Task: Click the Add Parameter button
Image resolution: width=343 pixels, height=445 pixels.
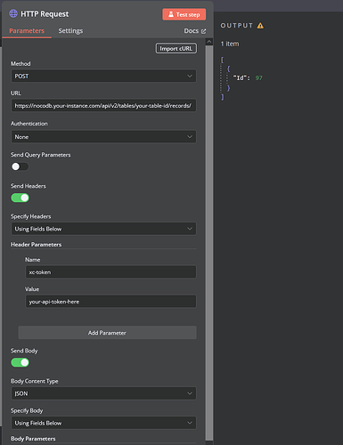Action: coord(107,333)
